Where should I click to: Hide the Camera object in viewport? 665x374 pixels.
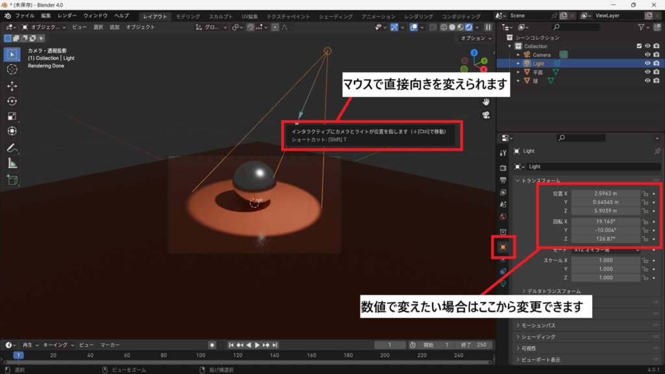[647, 55]
